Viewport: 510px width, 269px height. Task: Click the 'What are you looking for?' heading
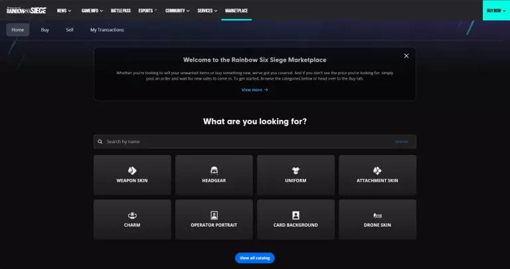point(255,121)
